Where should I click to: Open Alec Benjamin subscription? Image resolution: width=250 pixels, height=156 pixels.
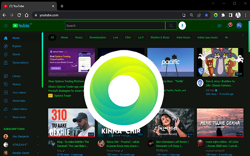(x=21, y=136)
